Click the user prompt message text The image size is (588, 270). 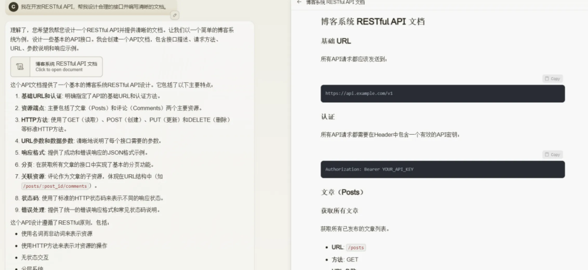coord(94,7)
